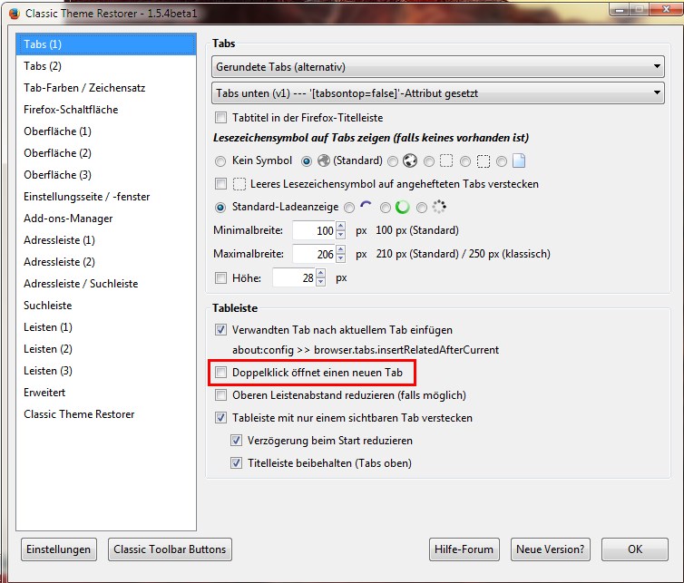Open Firefox-Schaltfläche settings
This screenshot has width=684, height=583.
tap(106, 110)
